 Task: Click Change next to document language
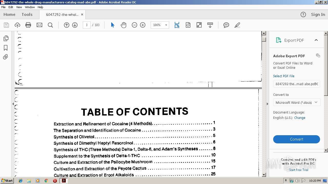point(300,118)
